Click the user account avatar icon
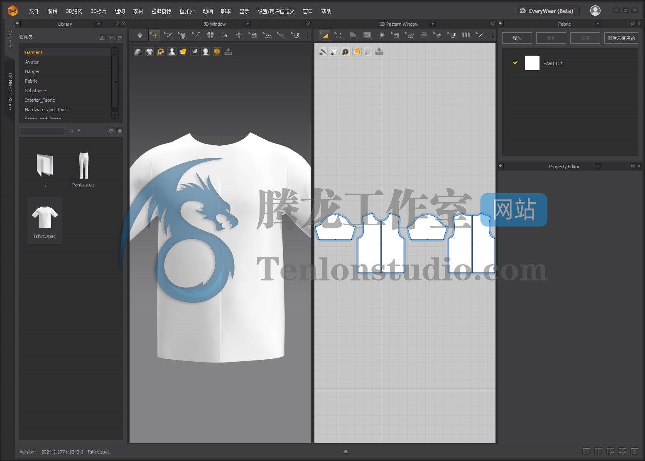The image size is (645, 461). coord(595,11)
